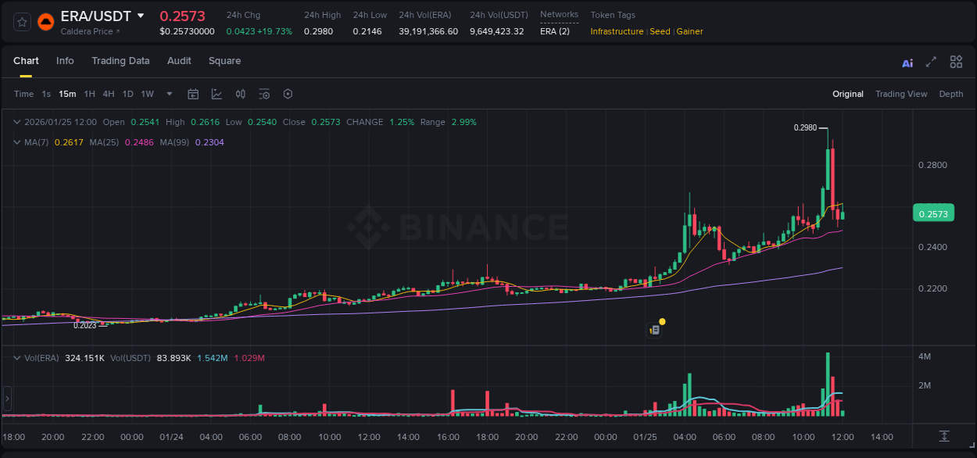Open the chart style selector icon
This screenshot has height=458, width=977.
click(x=215, y=94)
